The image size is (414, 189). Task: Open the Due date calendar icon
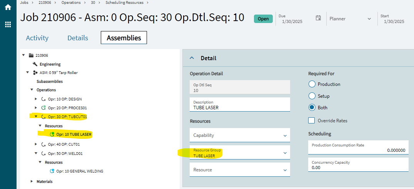point(319,18)
